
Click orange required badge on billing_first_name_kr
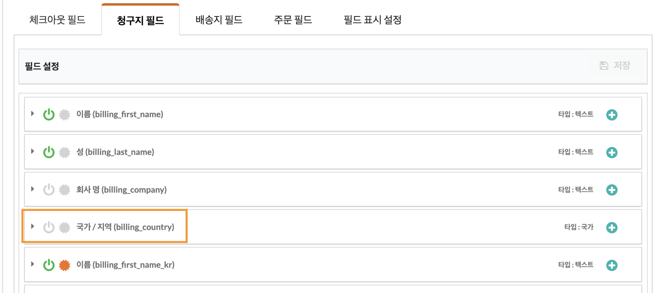tap(65, 265)
